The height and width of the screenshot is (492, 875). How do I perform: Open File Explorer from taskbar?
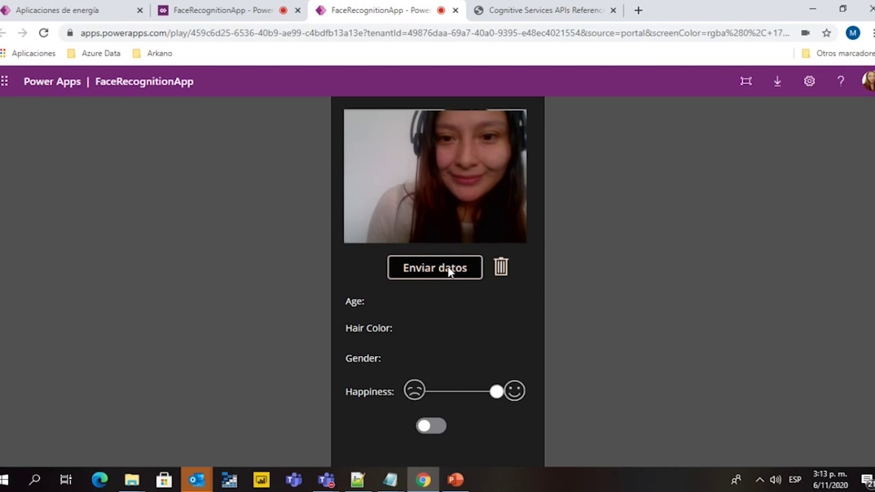132,480
